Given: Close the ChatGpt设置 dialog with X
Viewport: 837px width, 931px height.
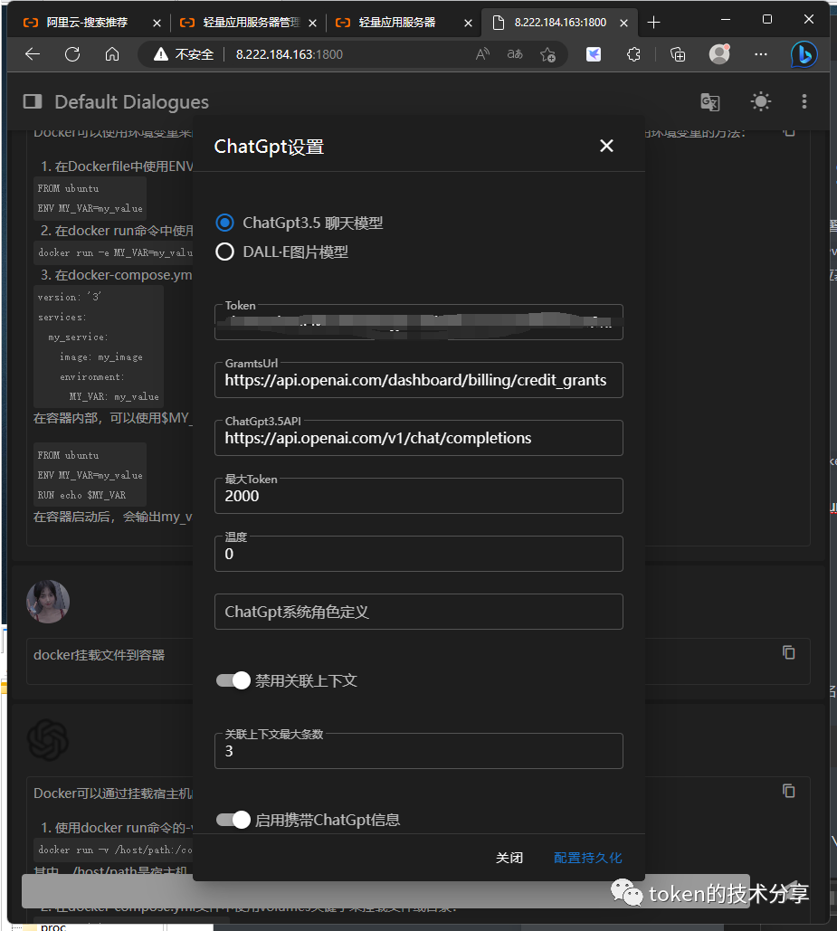Looking at the screenshot, I should [606, 146].
